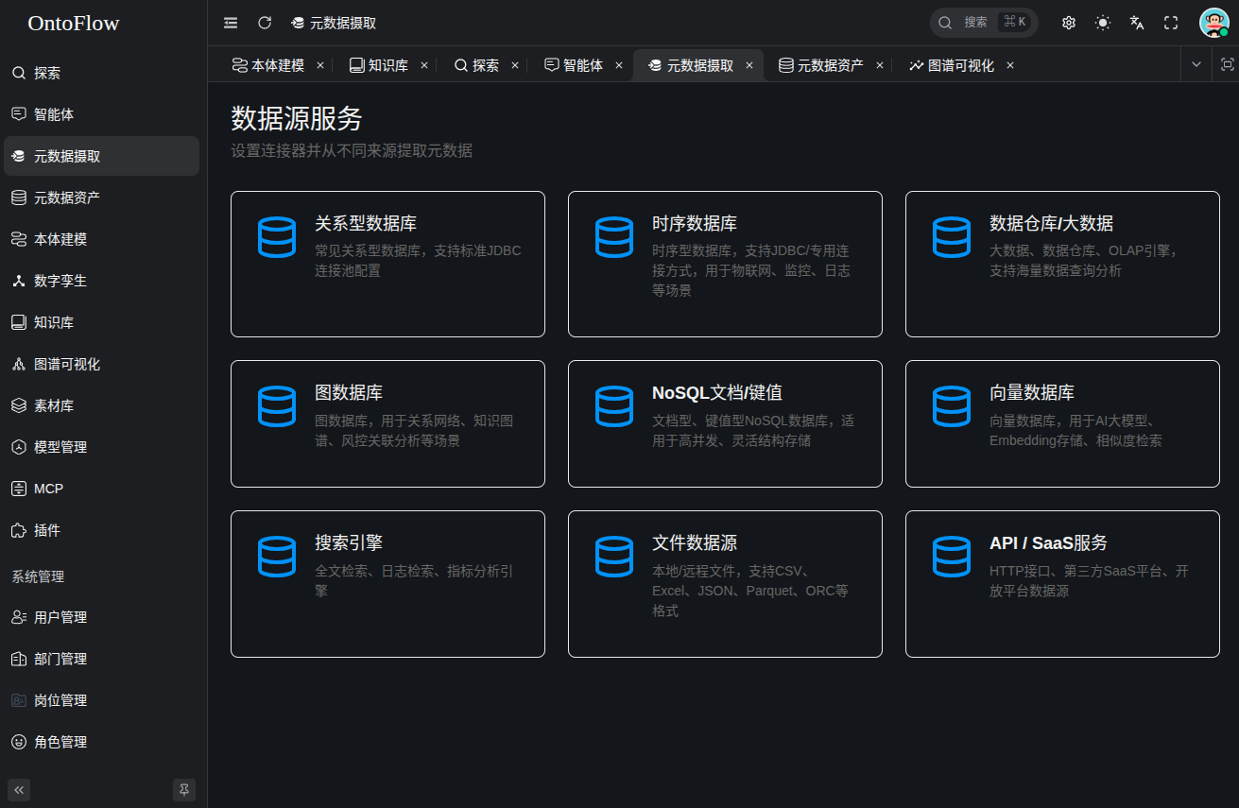Click the search box in header
This screenshot has width=1239, height=808.
[984, 23]
